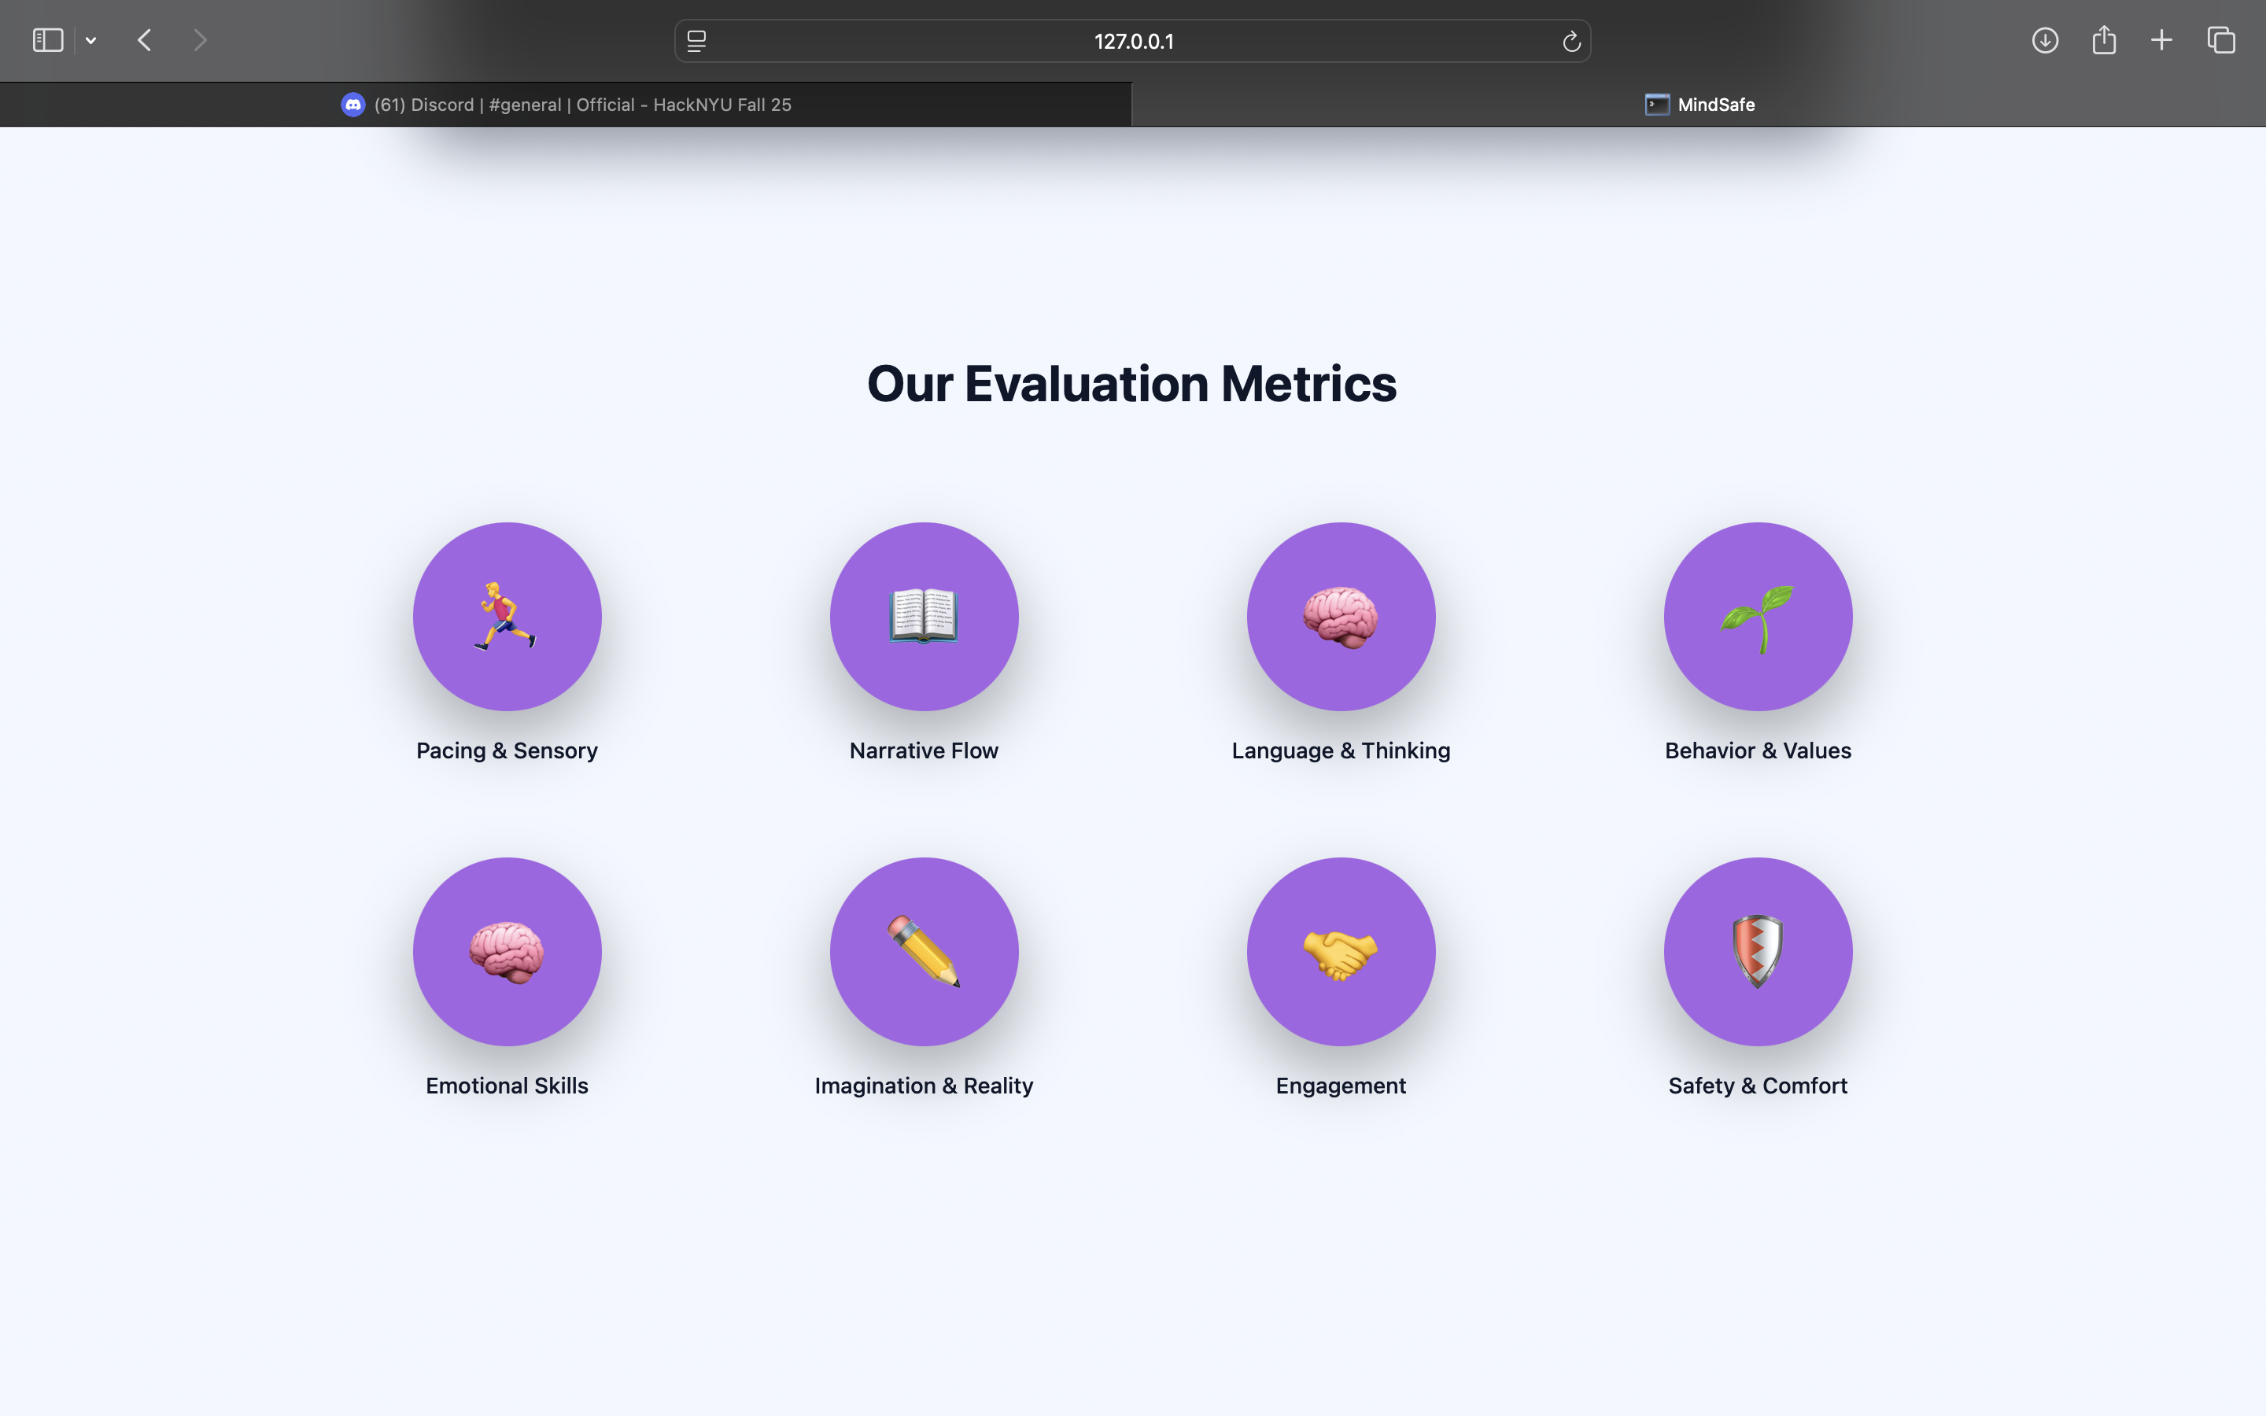Click the Emotional Skills brain icon
The height and width of the screenshot is (1416, 2266).
click(507, 952)
